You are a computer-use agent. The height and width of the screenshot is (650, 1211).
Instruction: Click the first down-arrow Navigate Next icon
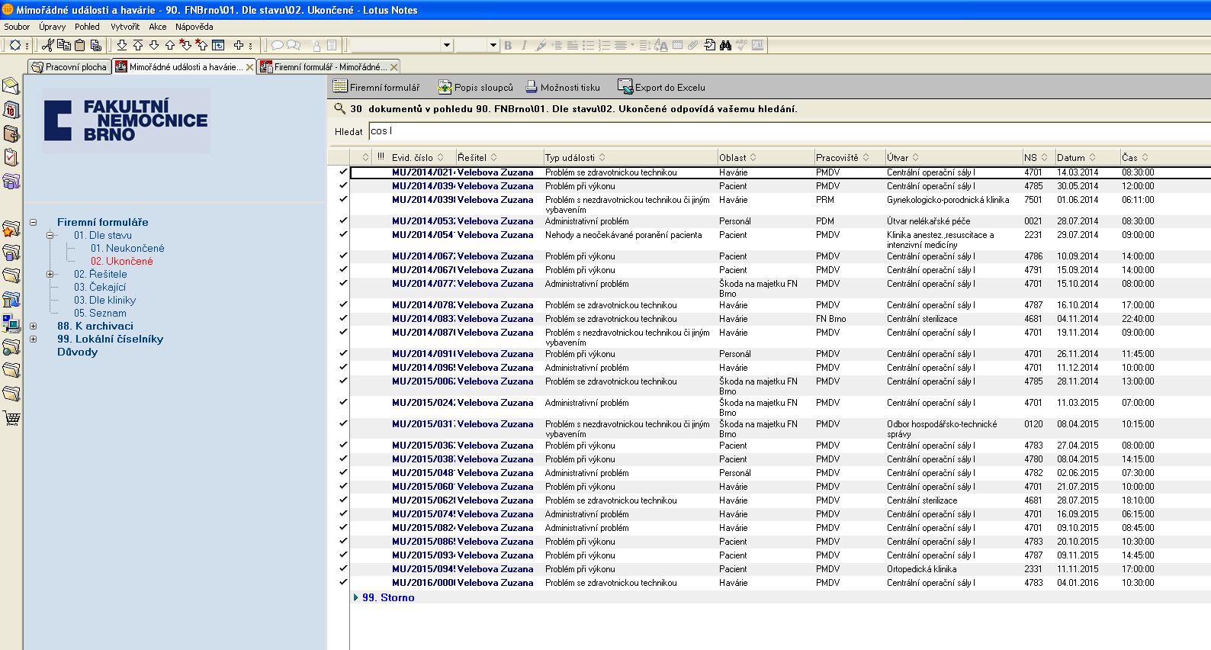(x=121, y=45)
